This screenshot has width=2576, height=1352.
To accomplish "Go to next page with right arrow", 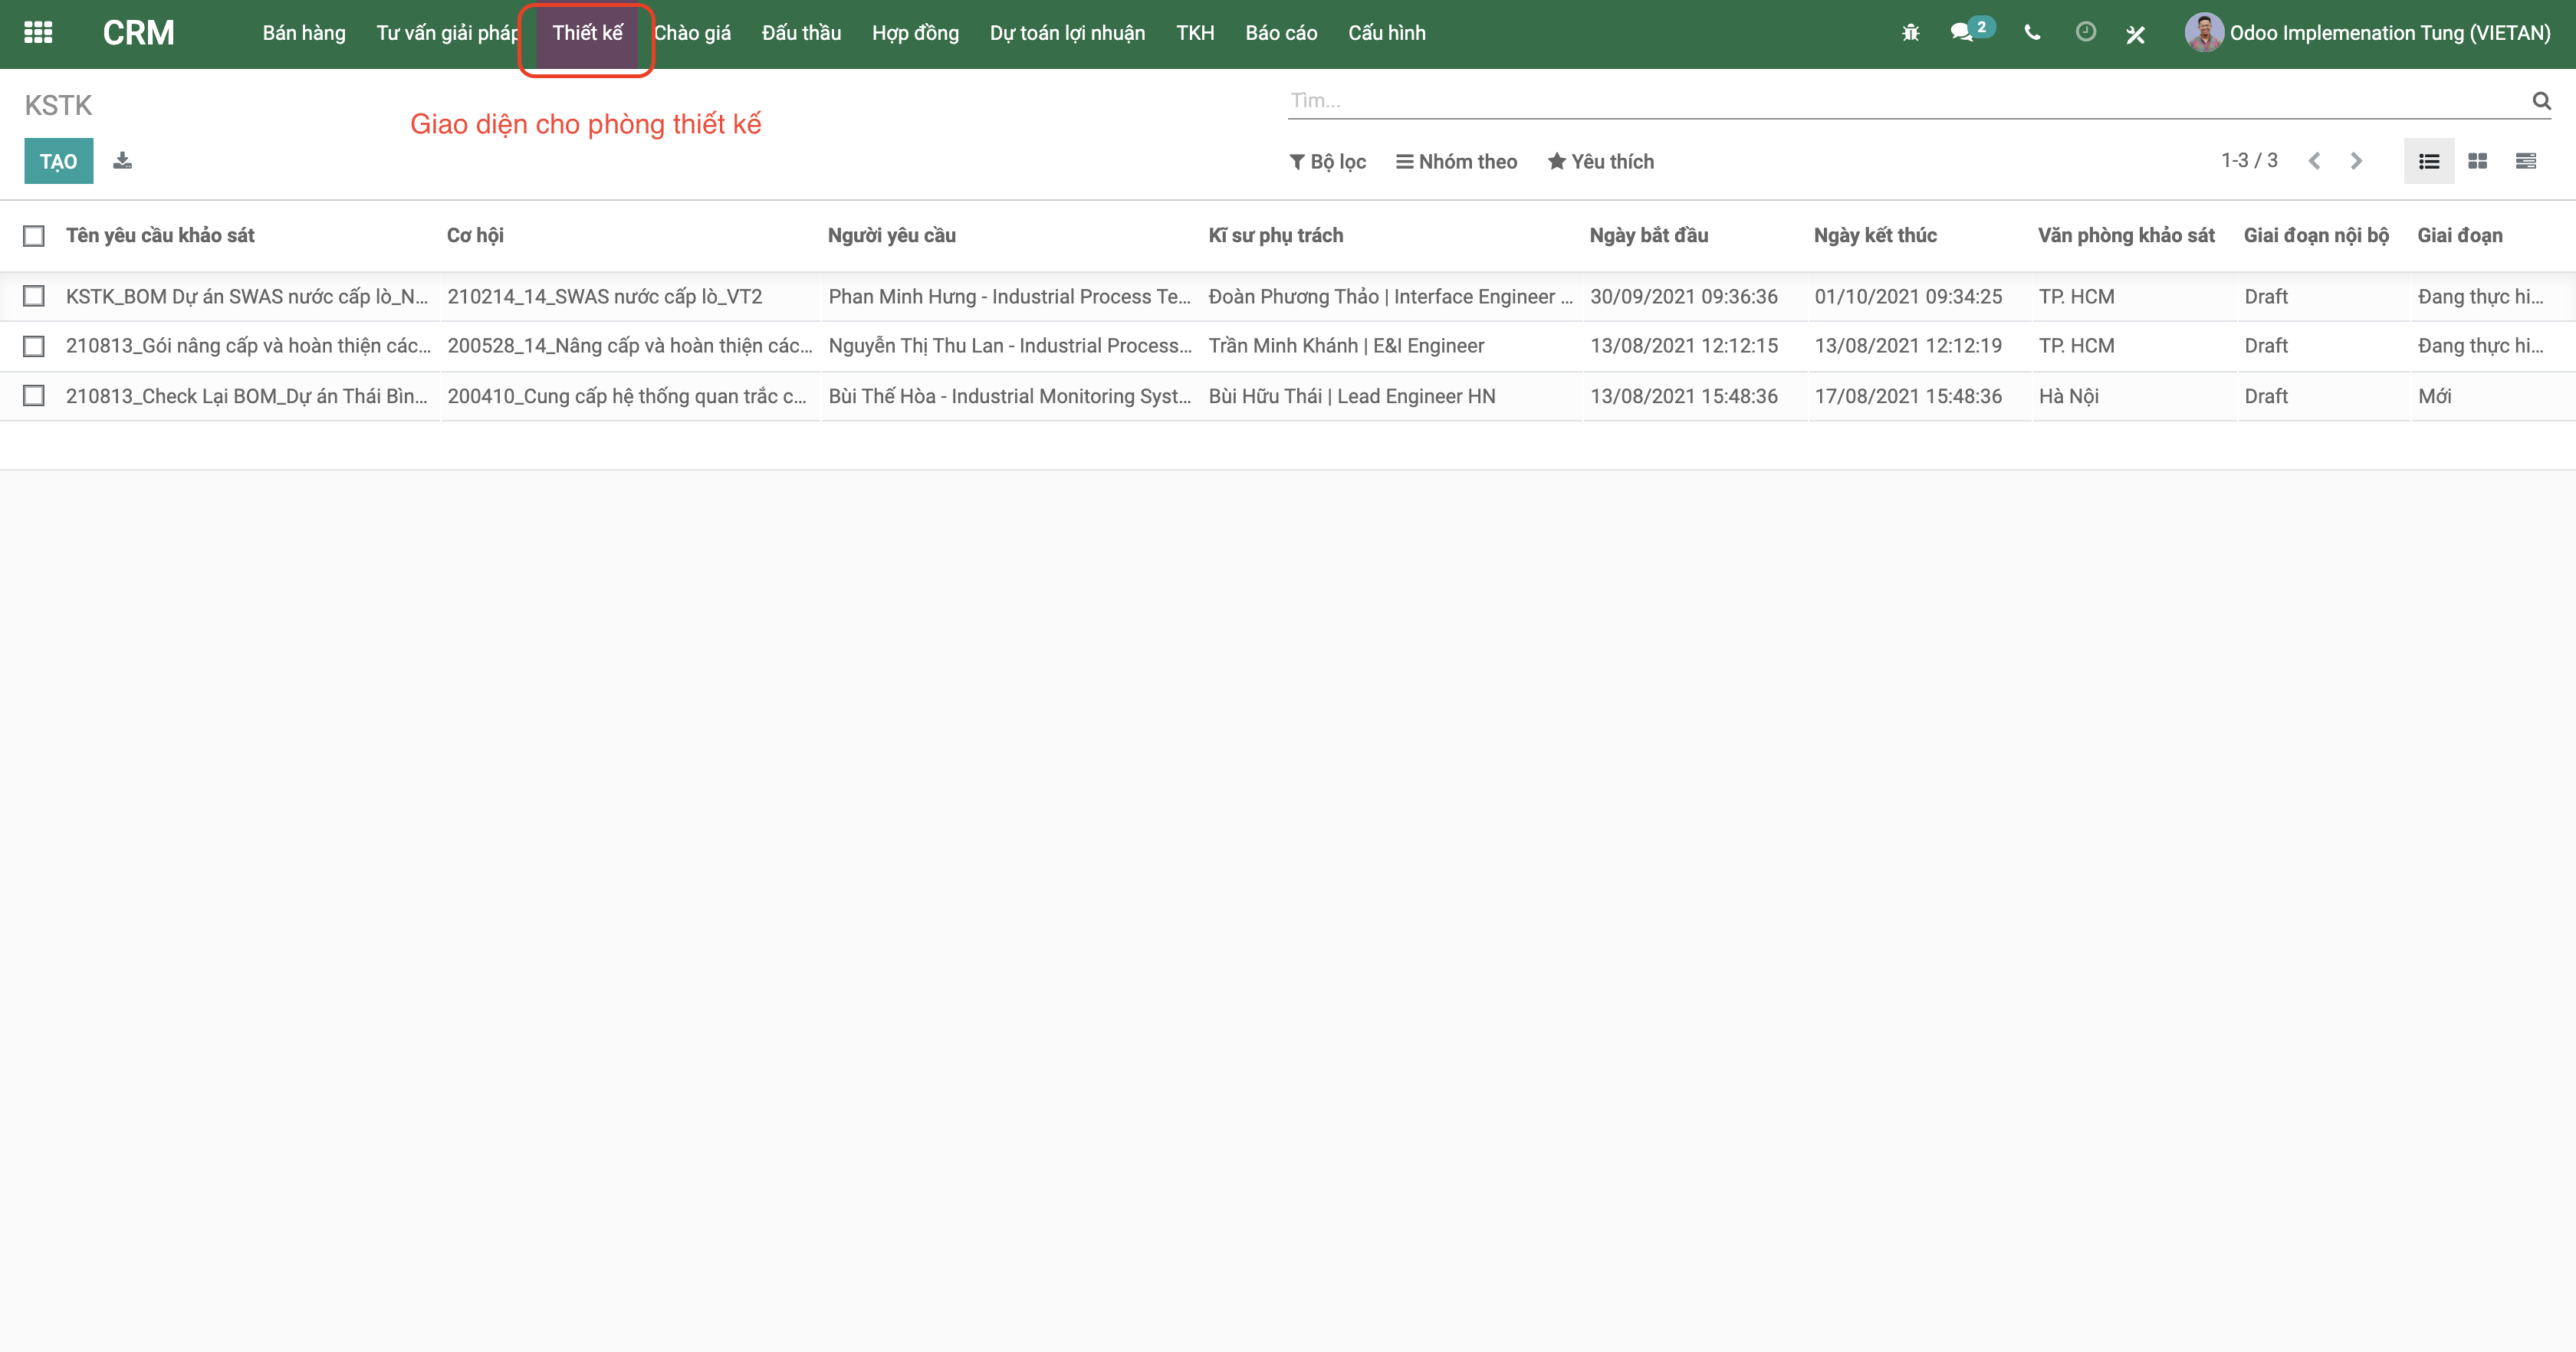I will point(2356,160).
